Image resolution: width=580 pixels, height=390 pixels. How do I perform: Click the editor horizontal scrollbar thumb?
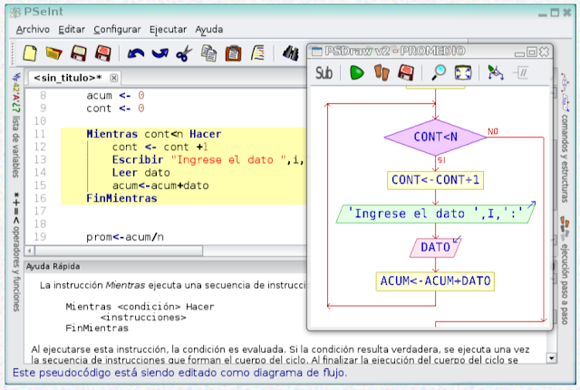[x=119, y=252]
